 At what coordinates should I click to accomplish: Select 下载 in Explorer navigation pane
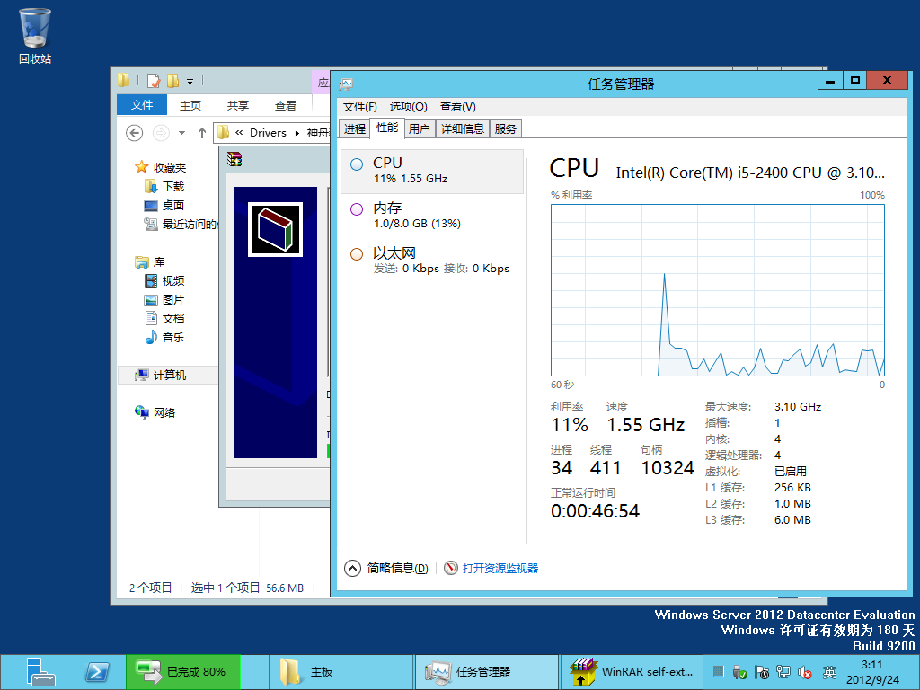tap(173, 187)
